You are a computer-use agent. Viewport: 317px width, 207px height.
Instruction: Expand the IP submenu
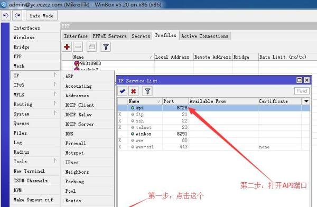click(x=35, y=76)
